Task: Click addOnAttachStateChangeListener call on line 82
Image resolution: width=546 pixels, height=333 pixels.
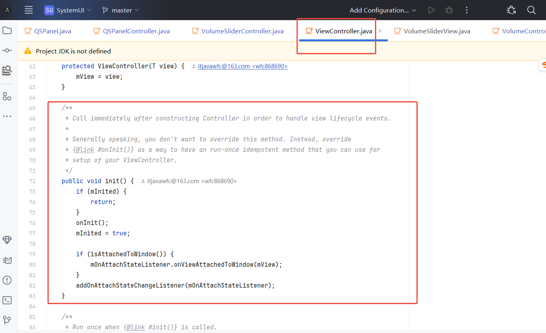Action: 175,285
